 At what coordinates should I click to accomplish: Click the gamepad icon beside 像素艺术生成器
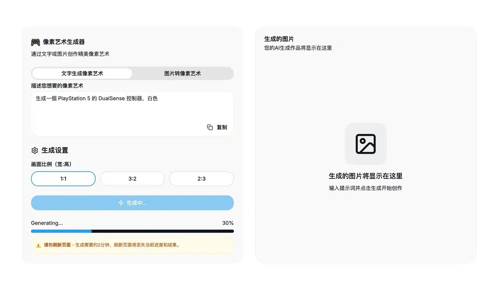point(35,42)
